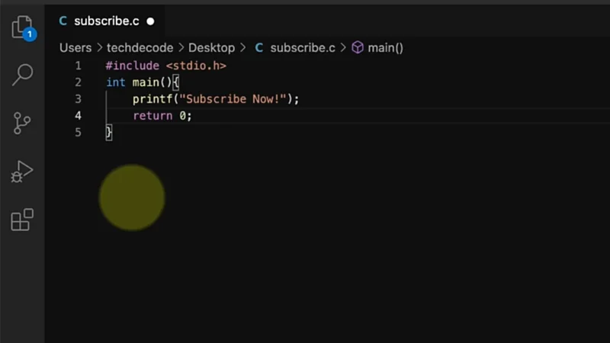Select the subscribe.c editor tab
The width and height of the screenshot is (610, 343).
tap(103, 21)
